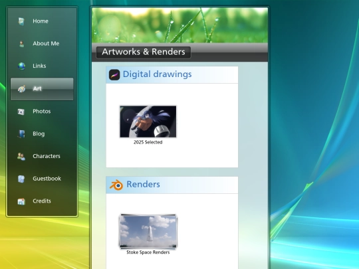Click the Renders heading text
This screenshot has width=359, height=269.
point(143,184)
